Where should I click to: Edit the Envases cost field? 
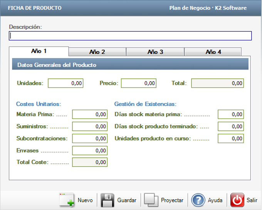[x=90, y=150]
